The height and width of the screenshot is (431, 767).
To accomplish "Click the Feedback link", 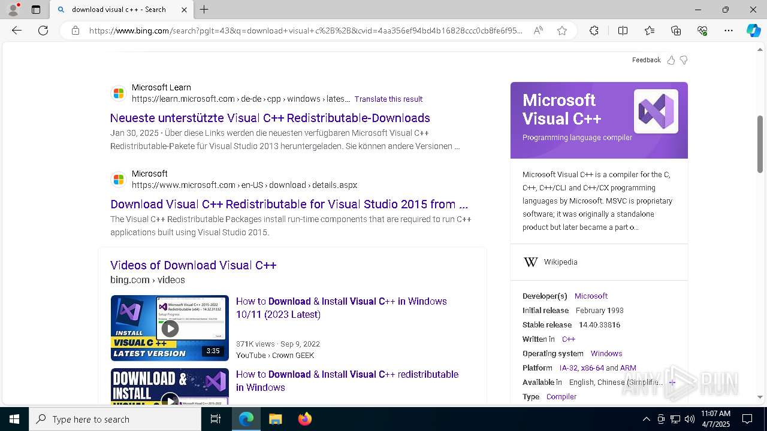I will pyautogui.click(x=646, y=60).
